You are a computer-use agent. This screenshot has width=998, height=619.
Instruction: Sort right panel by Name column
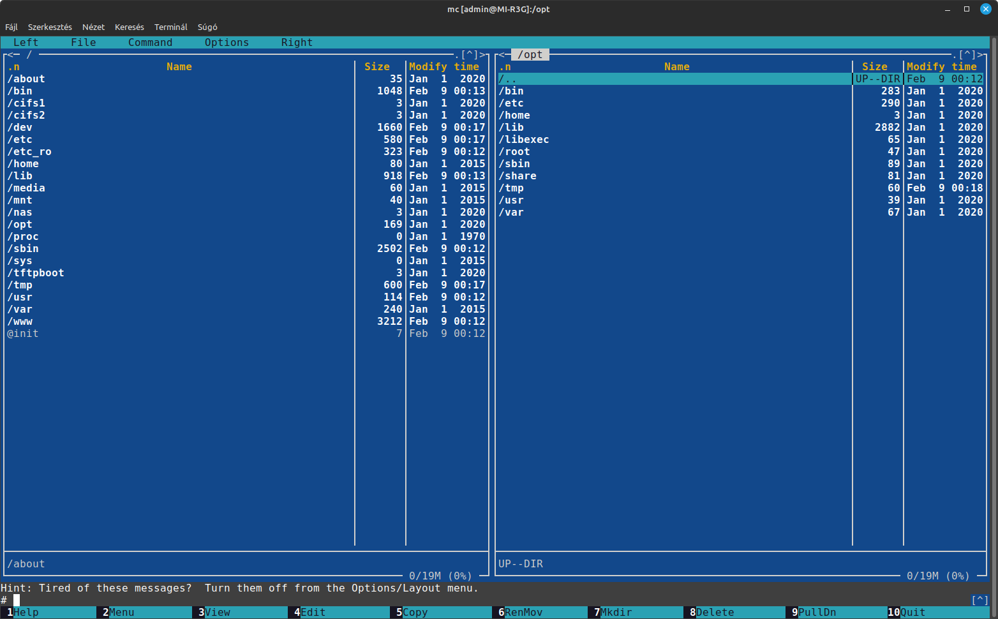point(677,66)
